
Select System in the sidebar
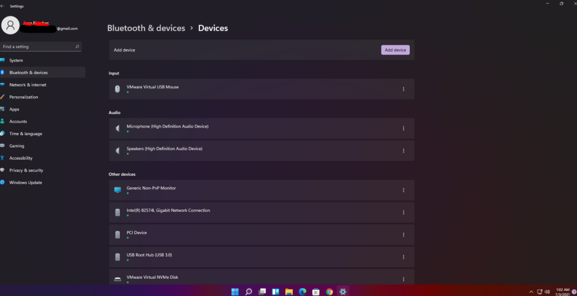point(16,60)
